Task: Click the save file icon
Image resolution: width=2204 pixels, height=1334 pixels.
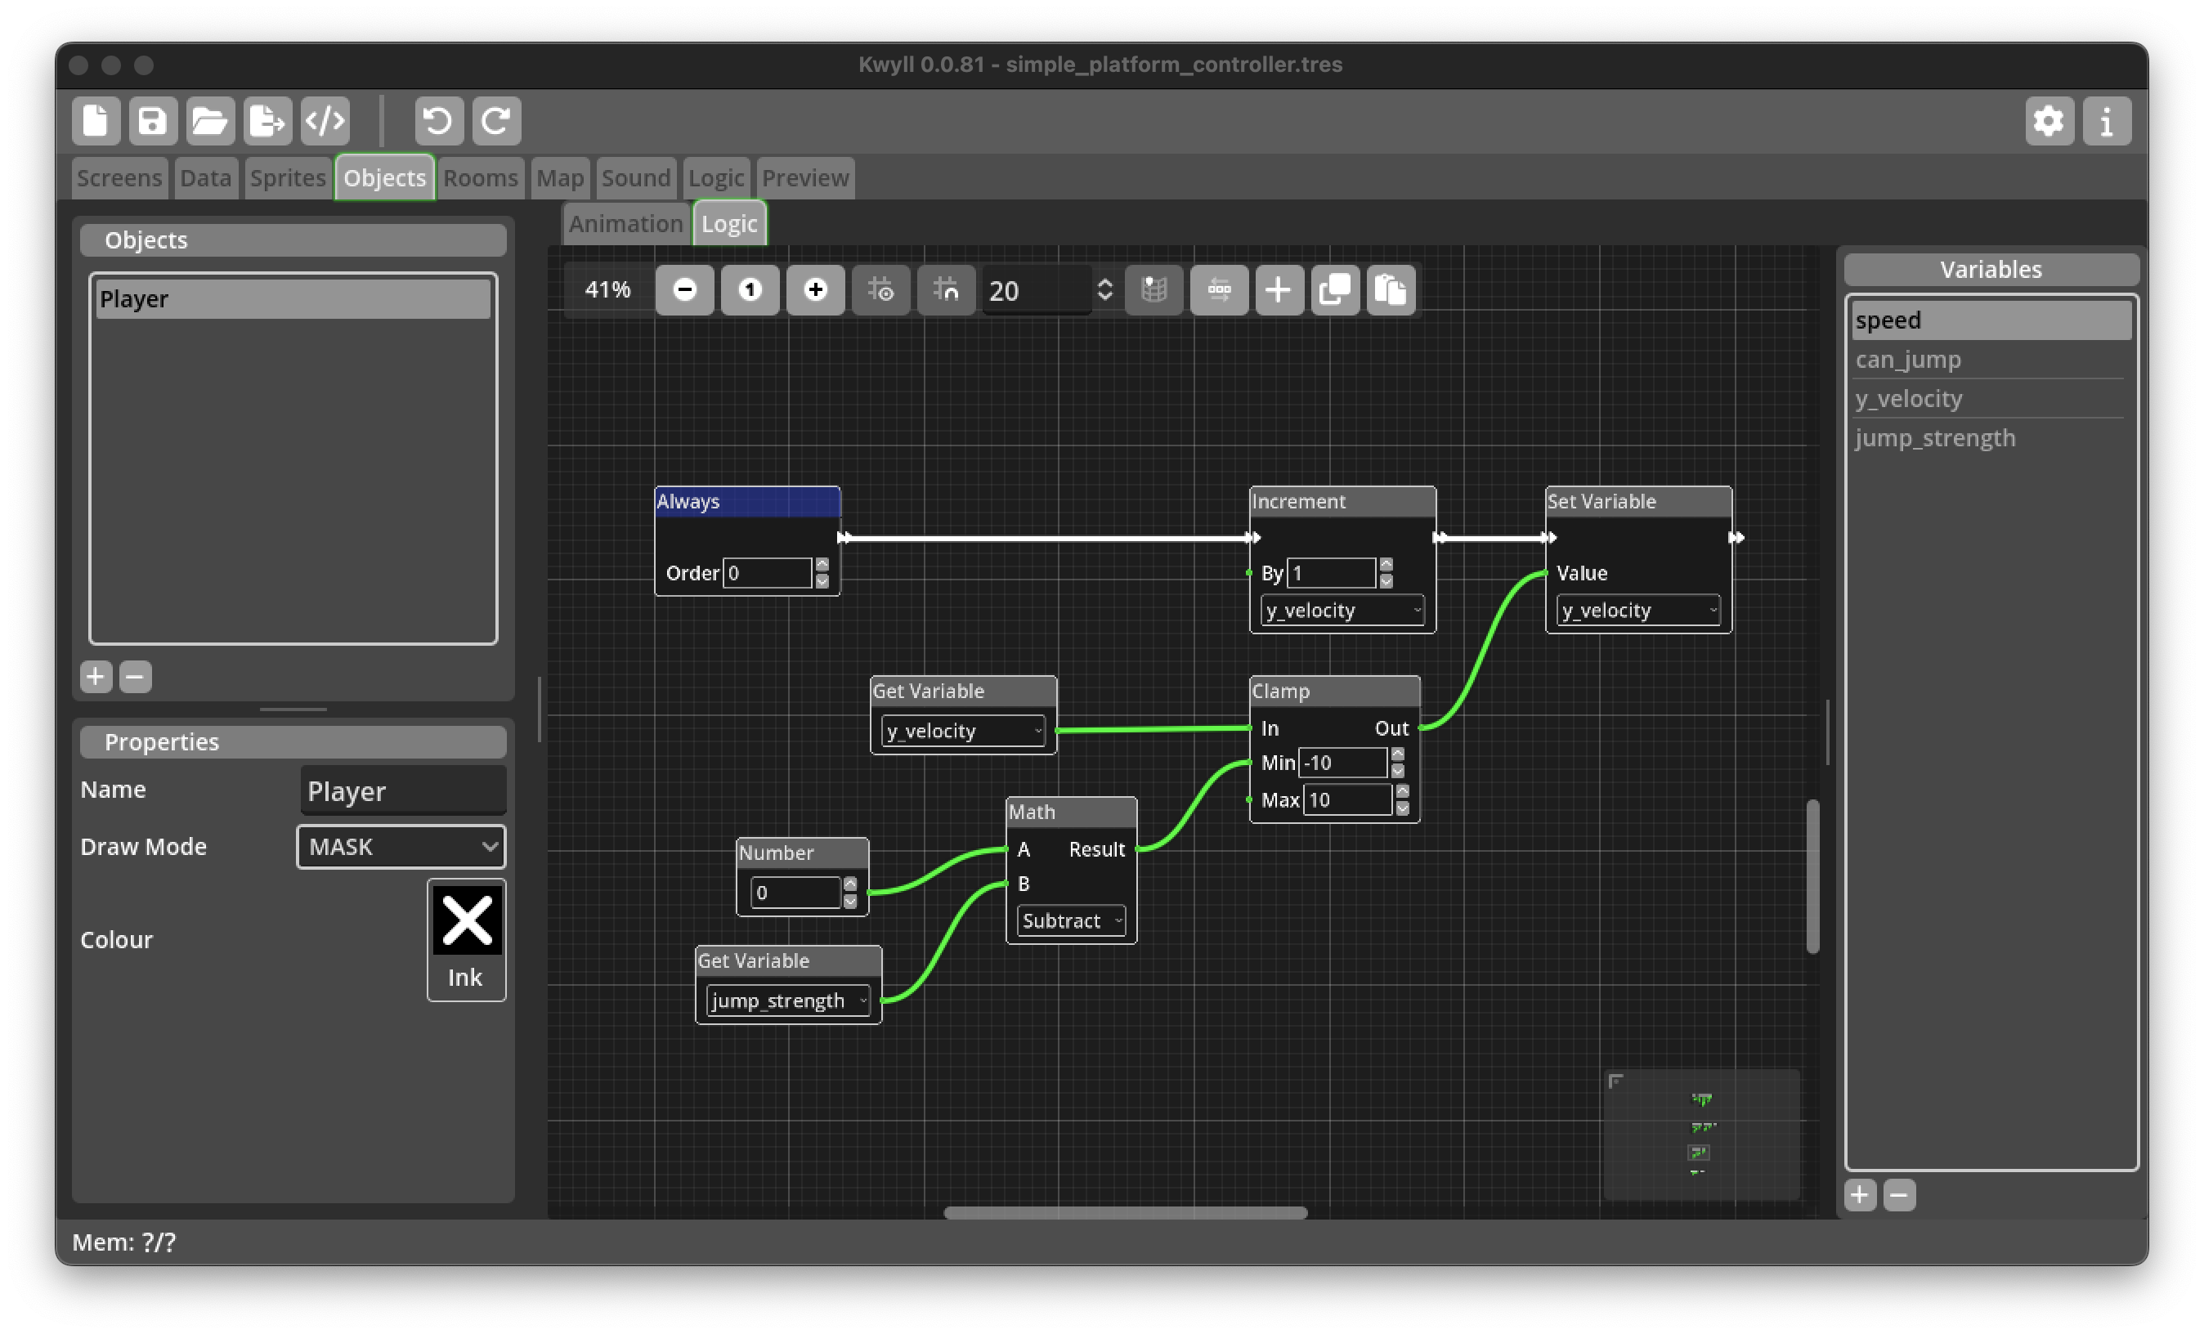Action: (152, 121)
